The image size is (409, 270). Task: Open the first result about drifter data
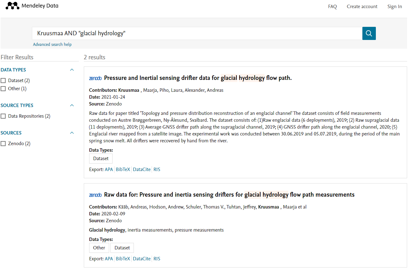click(x=198, y=78)
